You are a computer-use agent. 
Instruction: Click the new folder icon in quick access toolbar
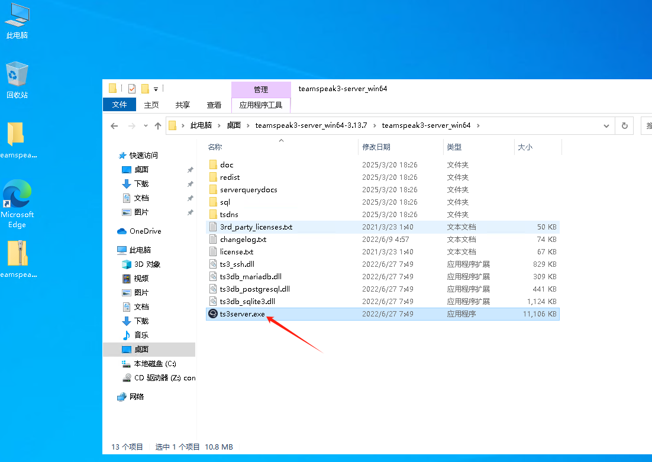145,89
